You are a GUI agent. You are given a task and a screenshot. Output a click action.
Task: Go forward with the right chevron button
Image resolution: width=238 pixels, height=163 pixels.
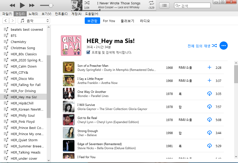point(13,20)
